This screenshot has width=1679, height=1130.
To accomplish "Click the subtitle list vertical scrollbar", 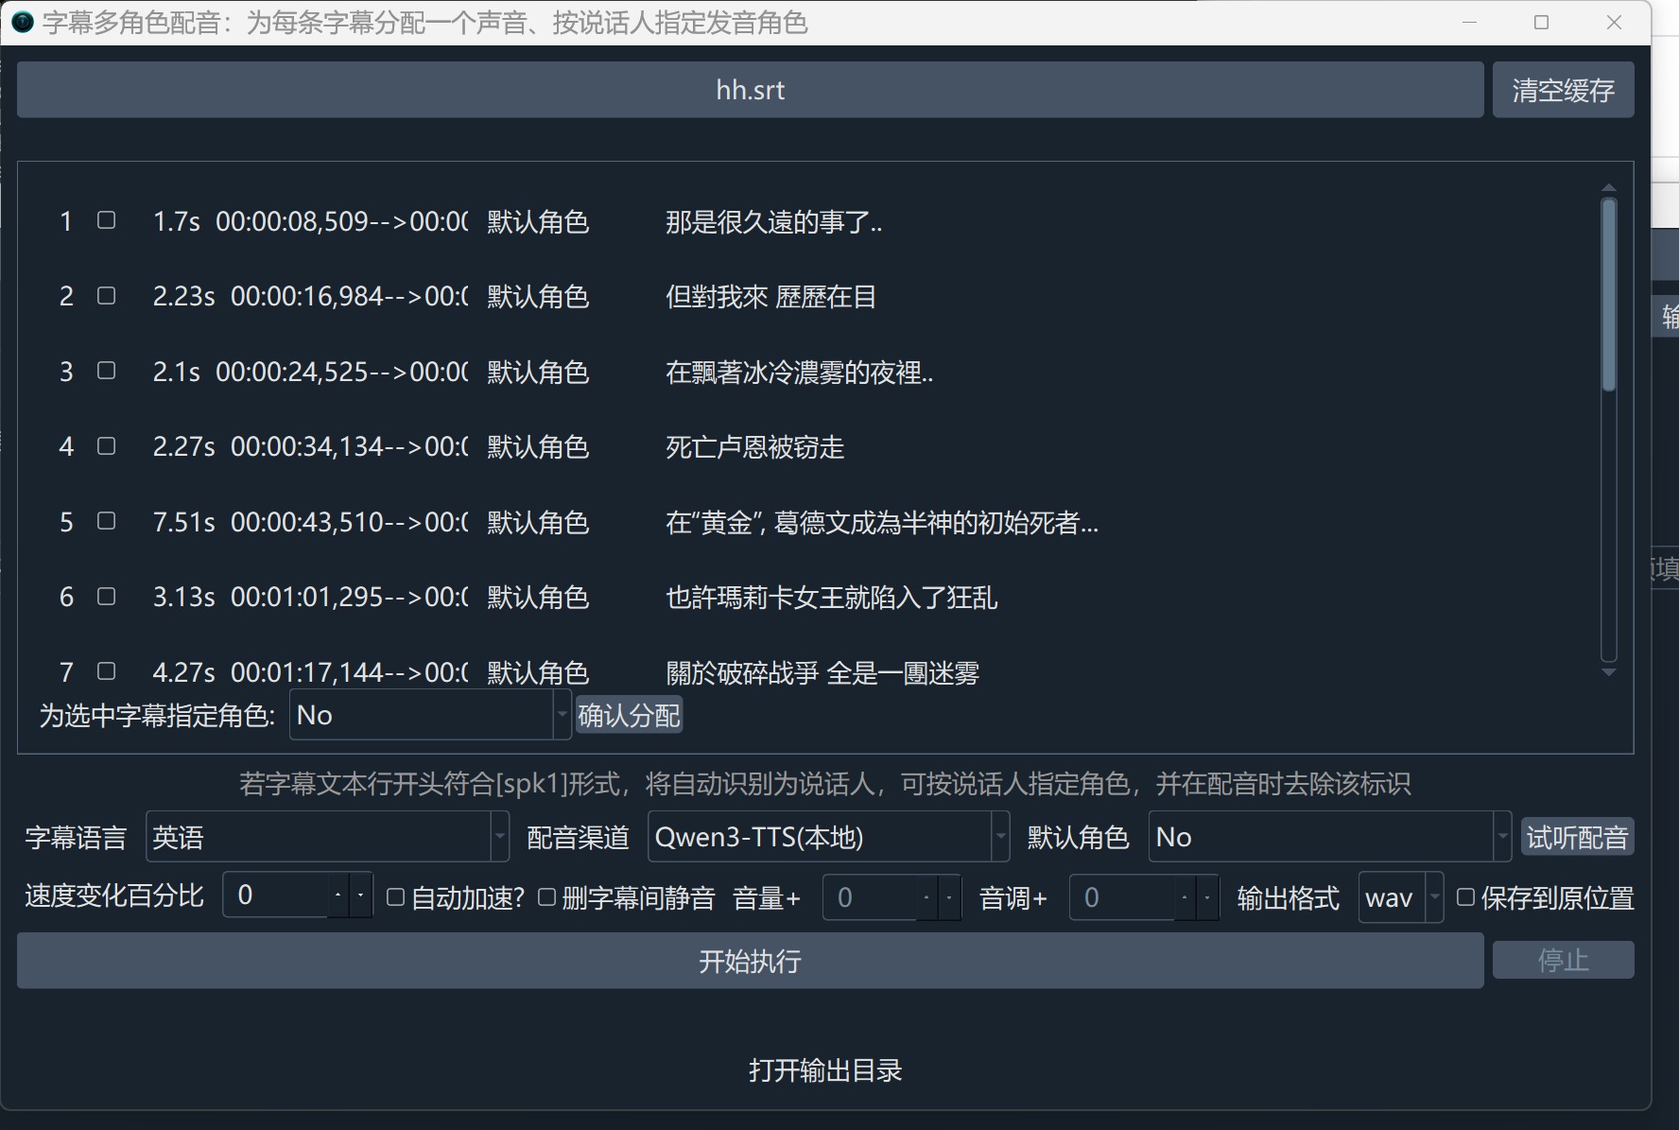I will 1609,294.
